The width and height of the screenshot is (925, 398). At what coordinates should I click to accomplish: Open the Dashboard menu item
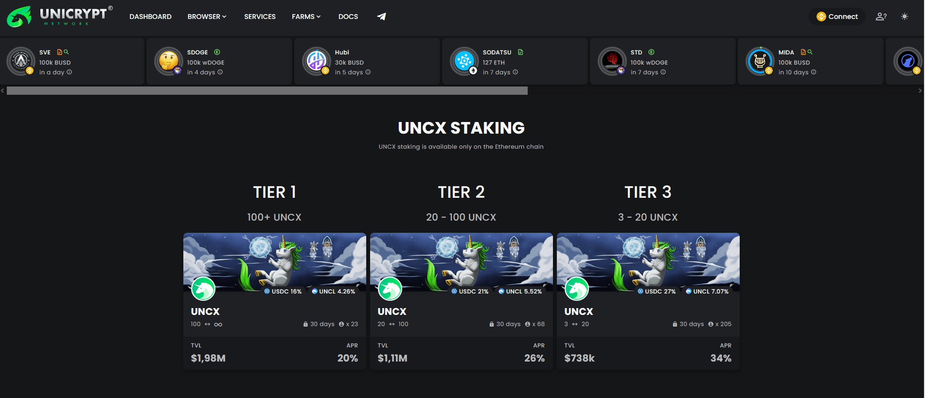[150, 17]
